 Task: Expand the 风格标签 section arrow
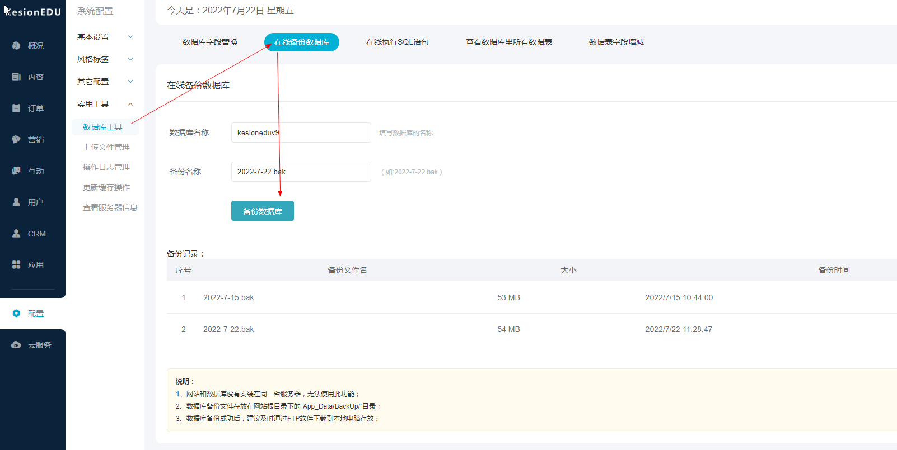tap(130, 59)
